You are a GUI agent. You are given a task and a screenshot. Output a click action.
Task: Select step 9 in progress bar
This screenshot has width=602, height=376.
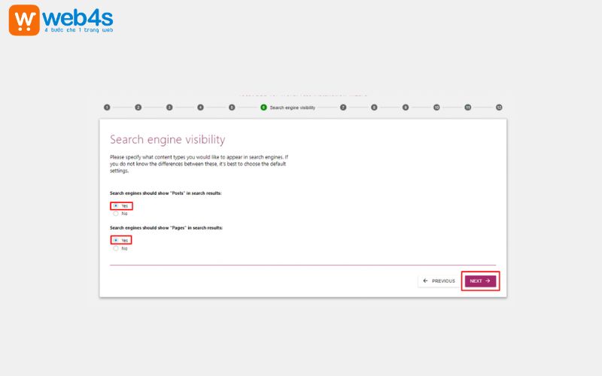click(x=405, y=108)
